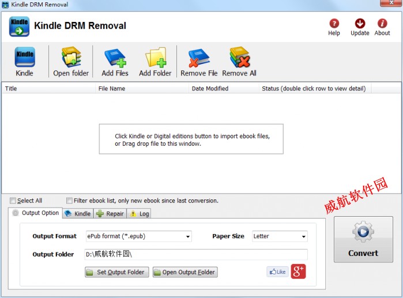This screenshot has height=298, width=403.
Task: Click the Status column header
Action: [315, 88]
